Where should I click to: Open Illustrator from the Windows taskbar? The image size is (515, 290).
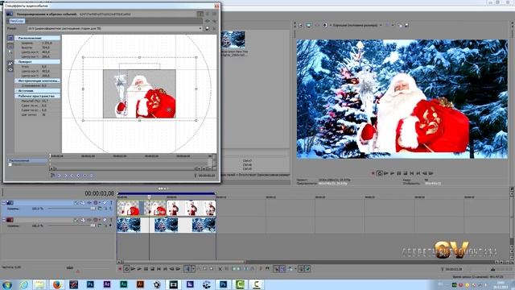(140, 284)
